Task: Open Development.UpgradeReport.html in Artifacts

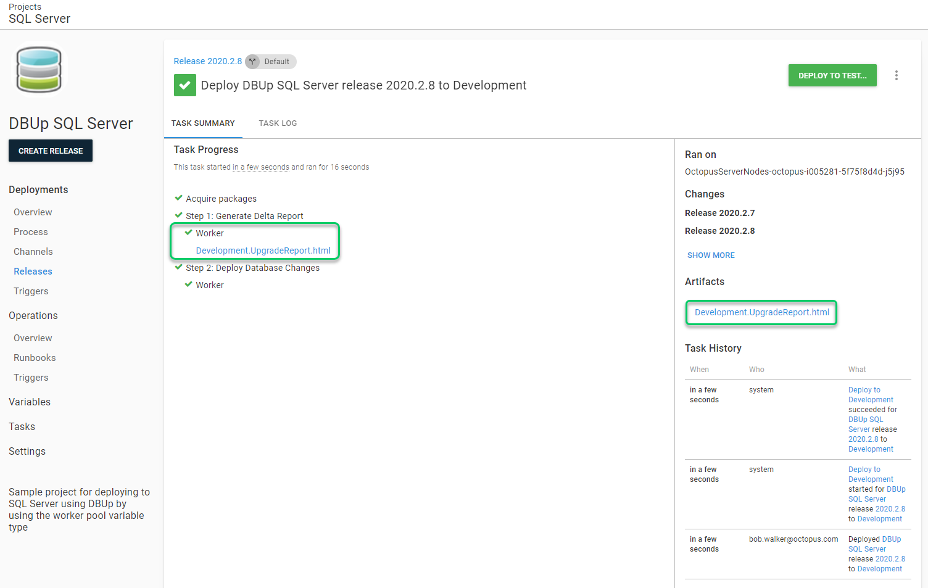Action: coord(761,312)
